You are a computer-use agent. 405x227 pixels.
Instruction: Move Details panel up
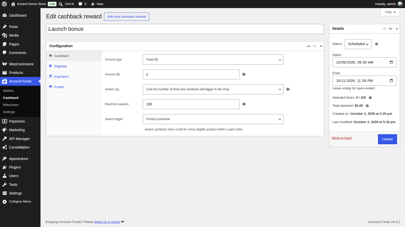(384, 29)
